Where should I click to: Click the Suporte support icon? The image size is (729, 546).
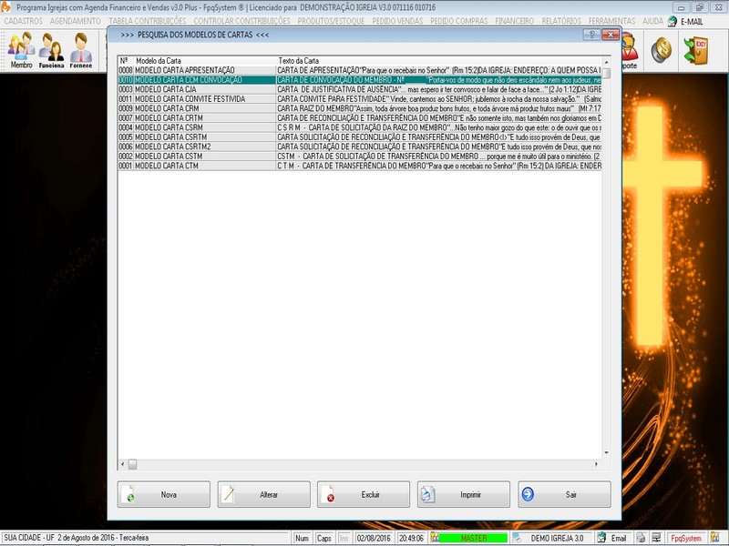(631, 50)
